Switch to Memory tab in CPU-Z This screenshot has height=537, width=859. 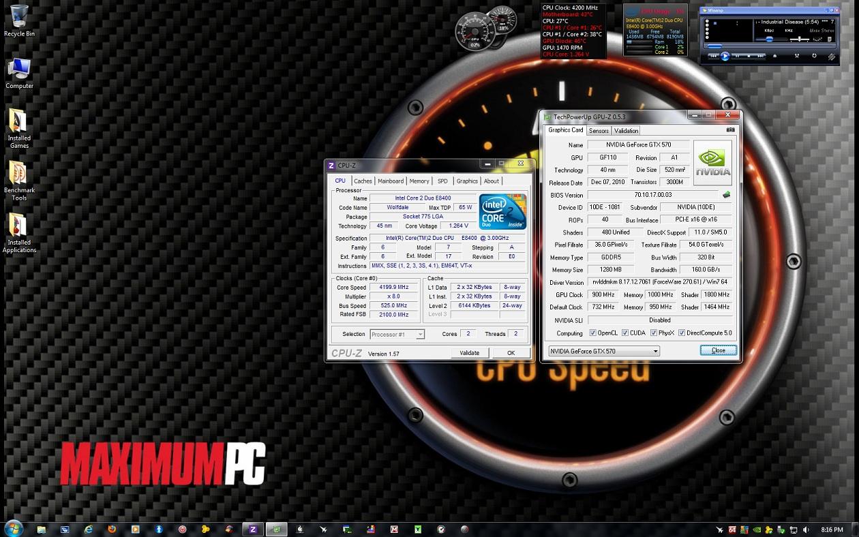419,181
